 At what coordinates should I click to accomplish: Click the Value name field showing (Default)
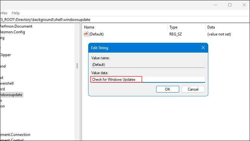coord(148,65)
